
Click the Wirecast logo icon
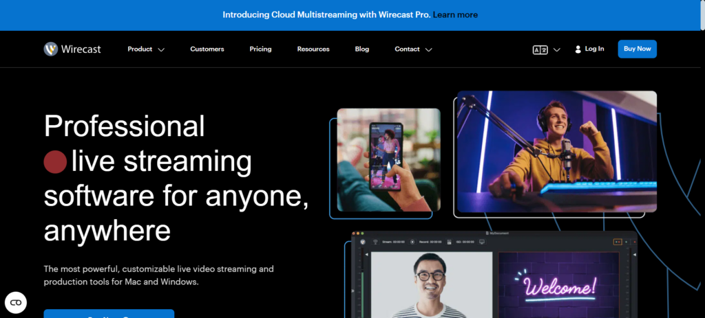pyautogui.click(x=51, y=49)
